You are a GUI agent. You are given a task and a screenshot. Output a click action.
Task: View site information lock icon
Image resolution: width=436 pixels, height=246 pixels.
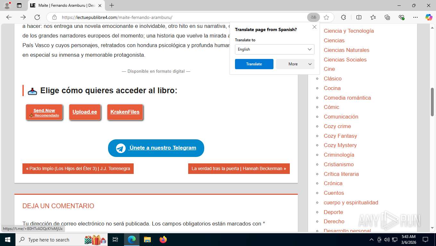55,17
